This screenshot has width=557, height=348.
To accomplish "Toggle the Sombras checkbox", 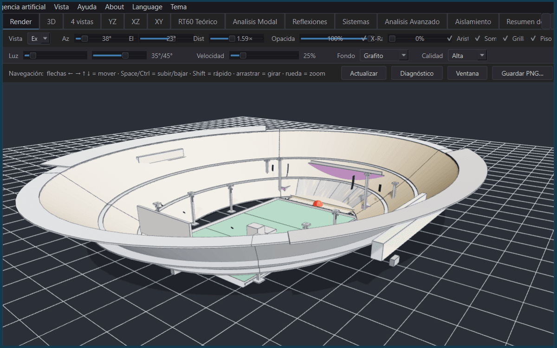I will click(486, 39).
